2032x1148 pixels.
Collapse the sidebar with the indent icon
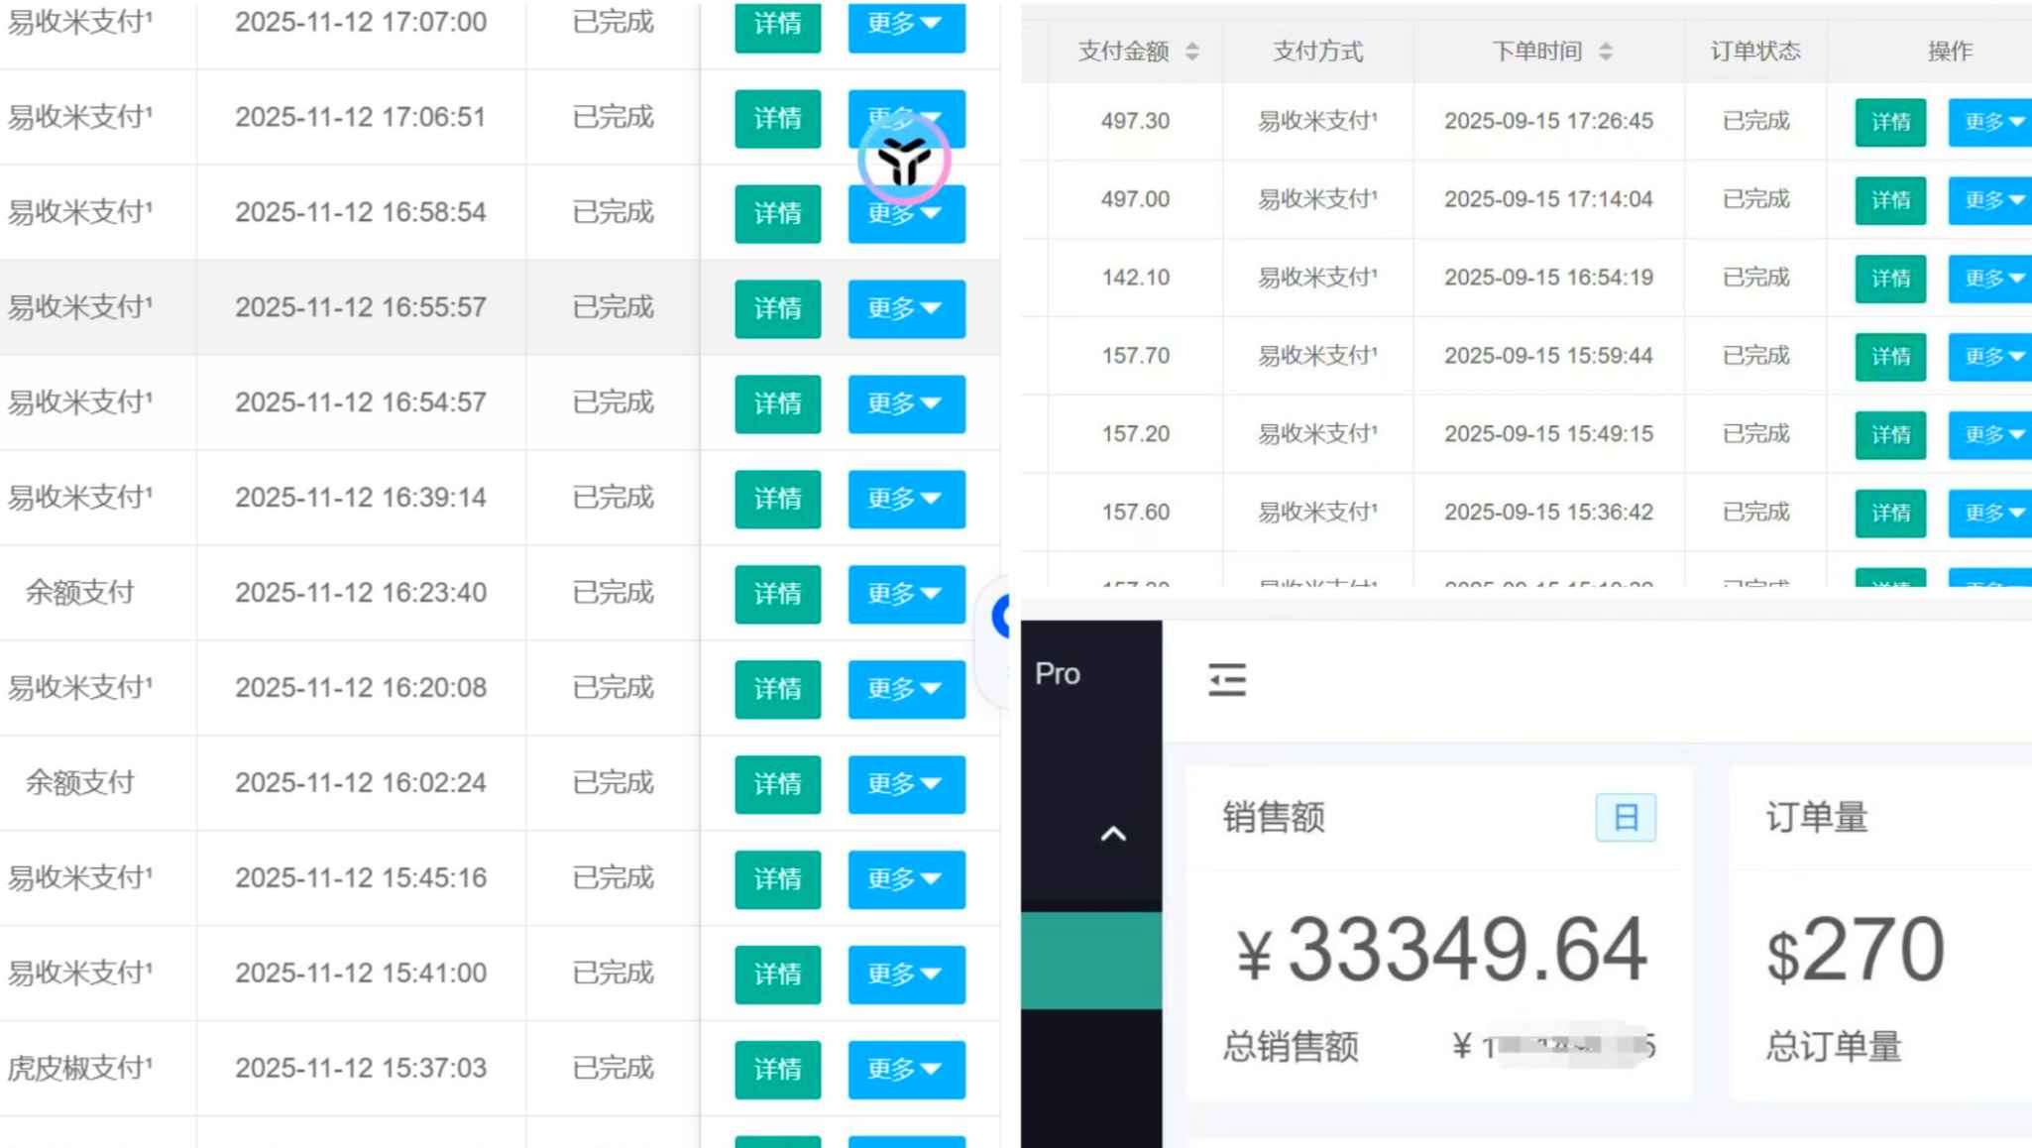[1227, 679]
